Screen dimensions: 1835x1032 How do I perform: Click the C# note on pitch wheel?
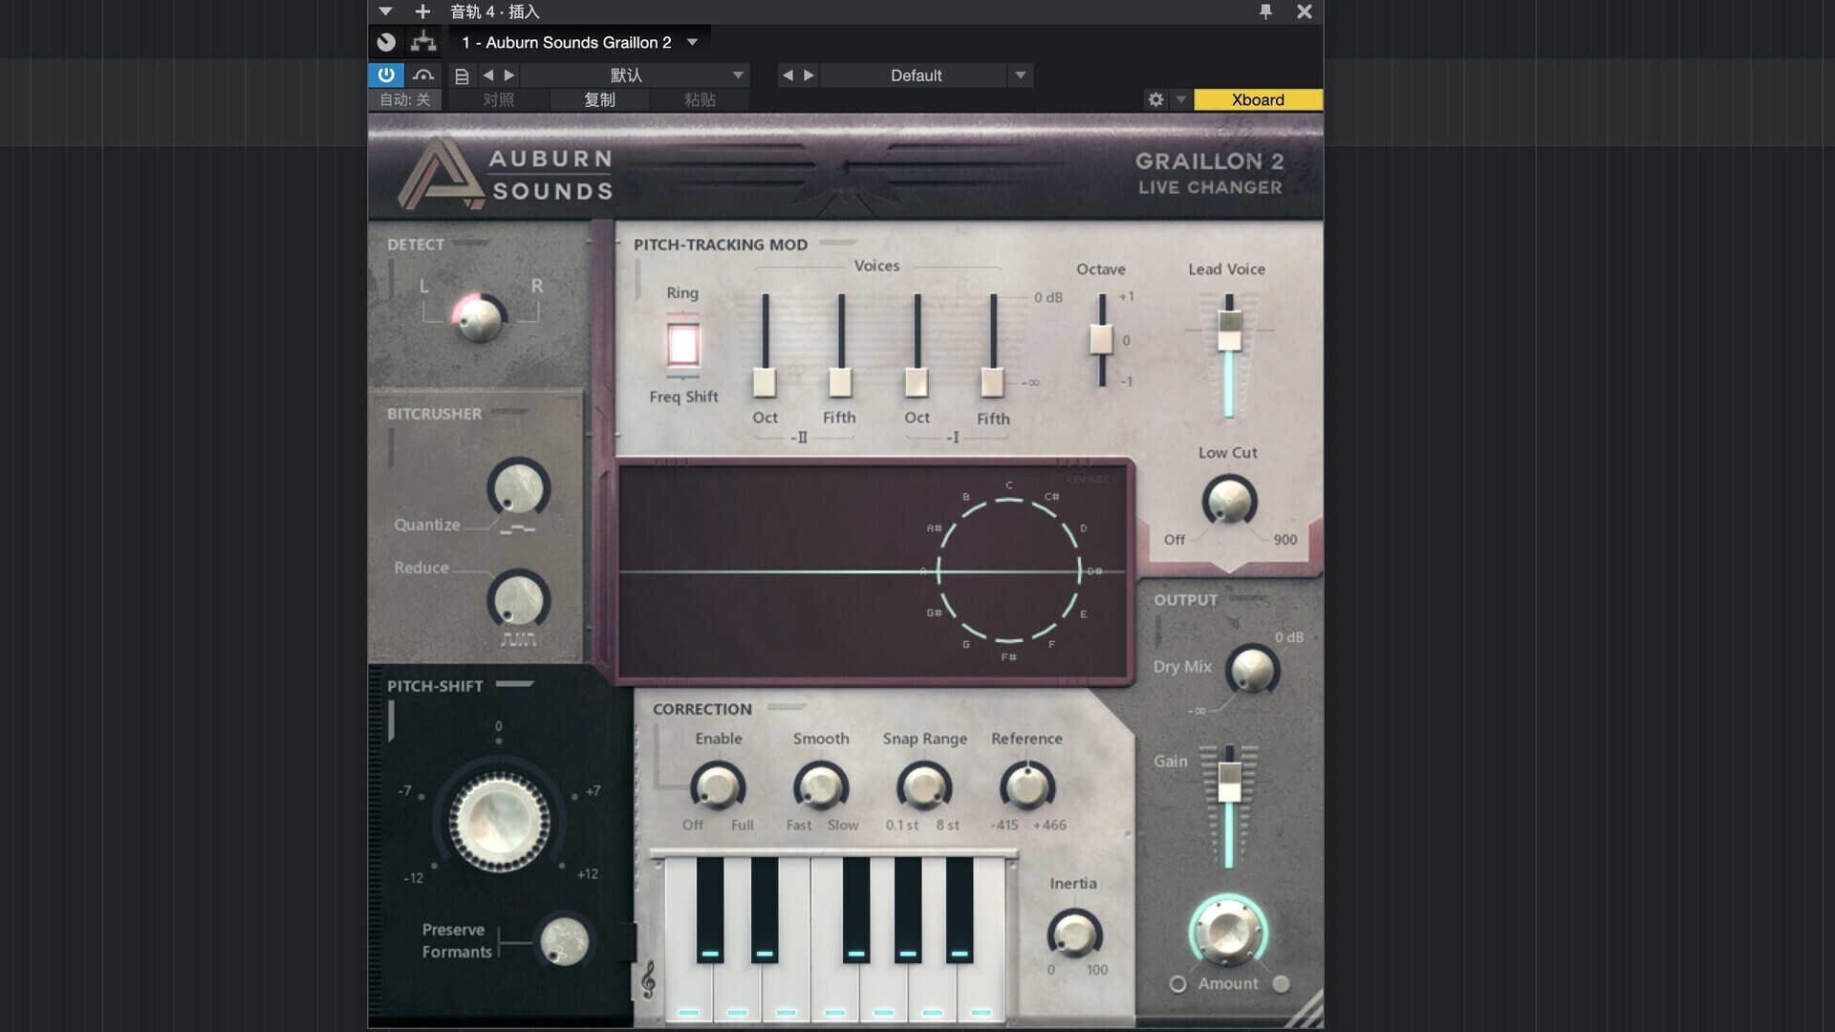1051,497
